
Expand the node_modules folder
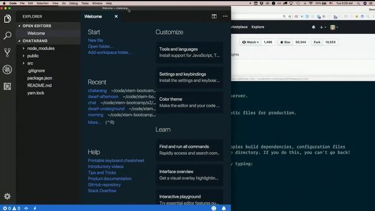coord(23,48)
